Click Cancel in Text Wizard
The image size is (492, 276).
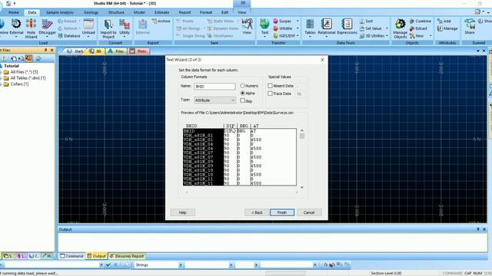coord(309,212)
